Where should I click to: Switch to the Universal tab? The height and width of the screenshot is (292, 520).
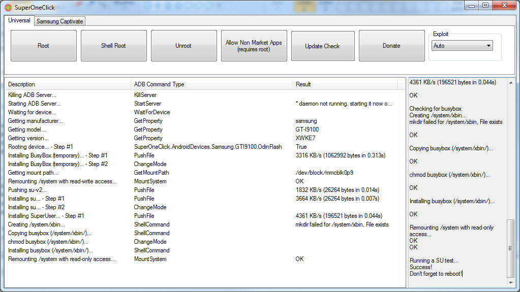pos(19,20)
